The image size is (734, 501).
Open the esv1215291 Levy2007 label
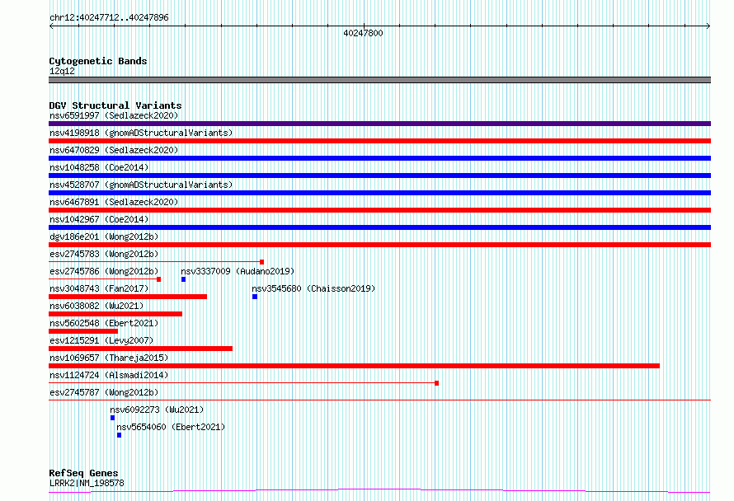(101, 340)
